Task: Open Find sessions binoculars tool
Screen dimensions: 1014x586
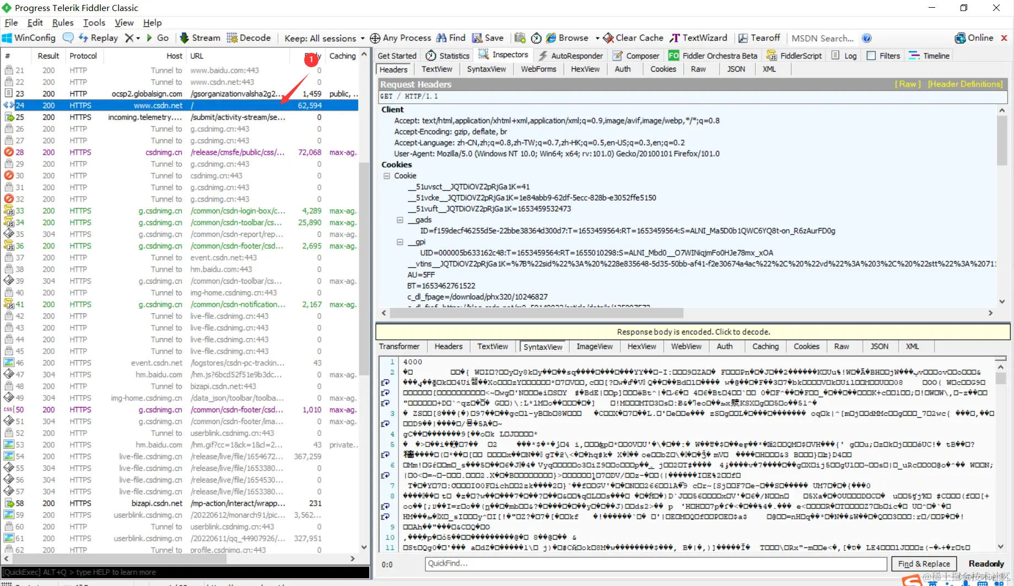Action: (x=451, y=38)
